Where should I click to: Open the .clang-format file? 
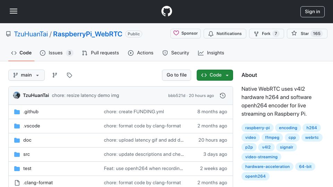[x=38, y=183]
